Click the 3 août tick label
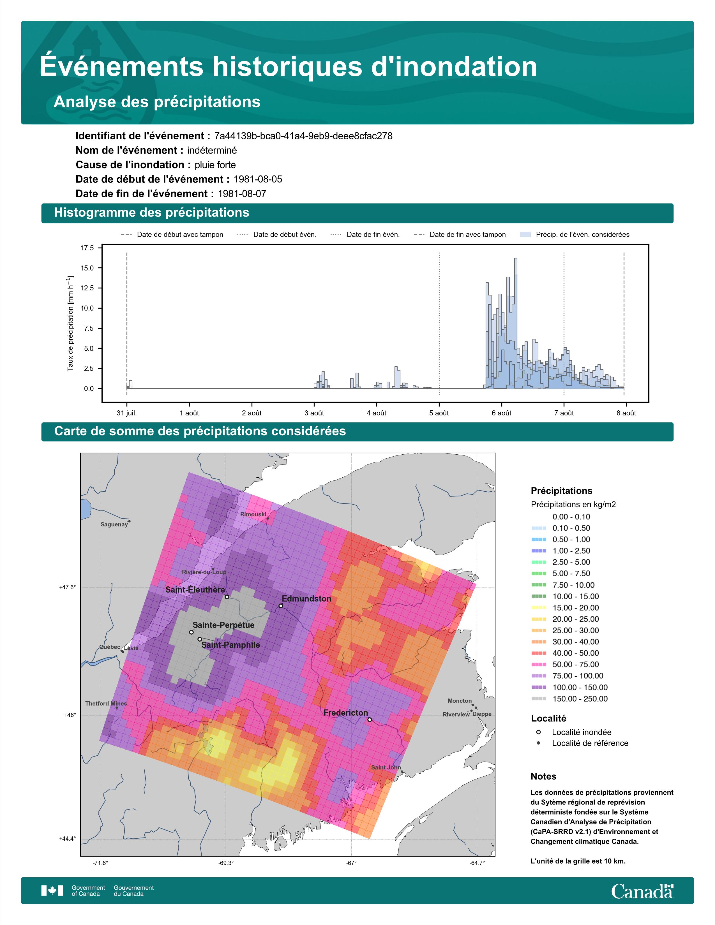 pyautogui.click(x=314, y=413)
